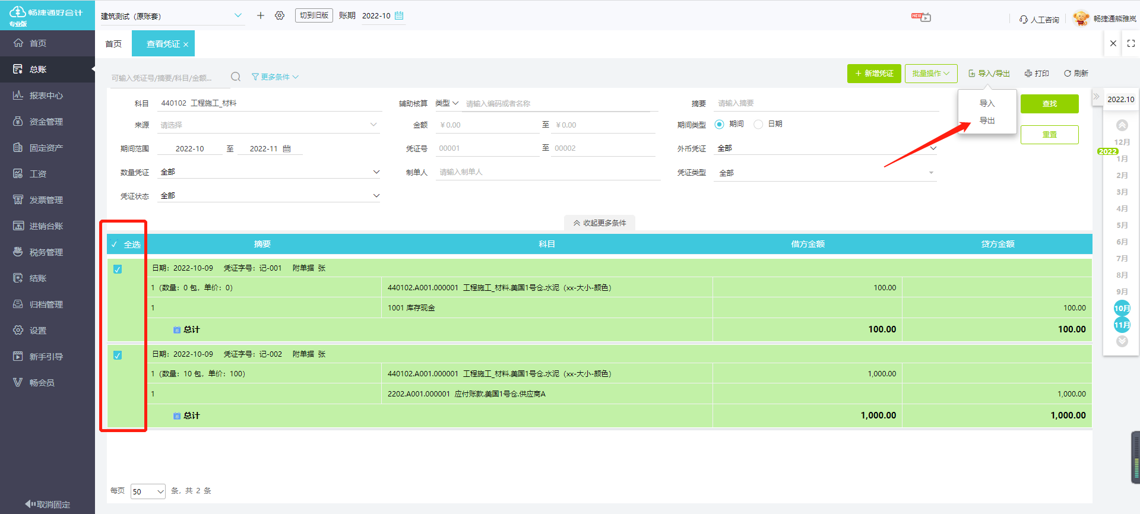Click the green 查找 button

point(1049,104)
